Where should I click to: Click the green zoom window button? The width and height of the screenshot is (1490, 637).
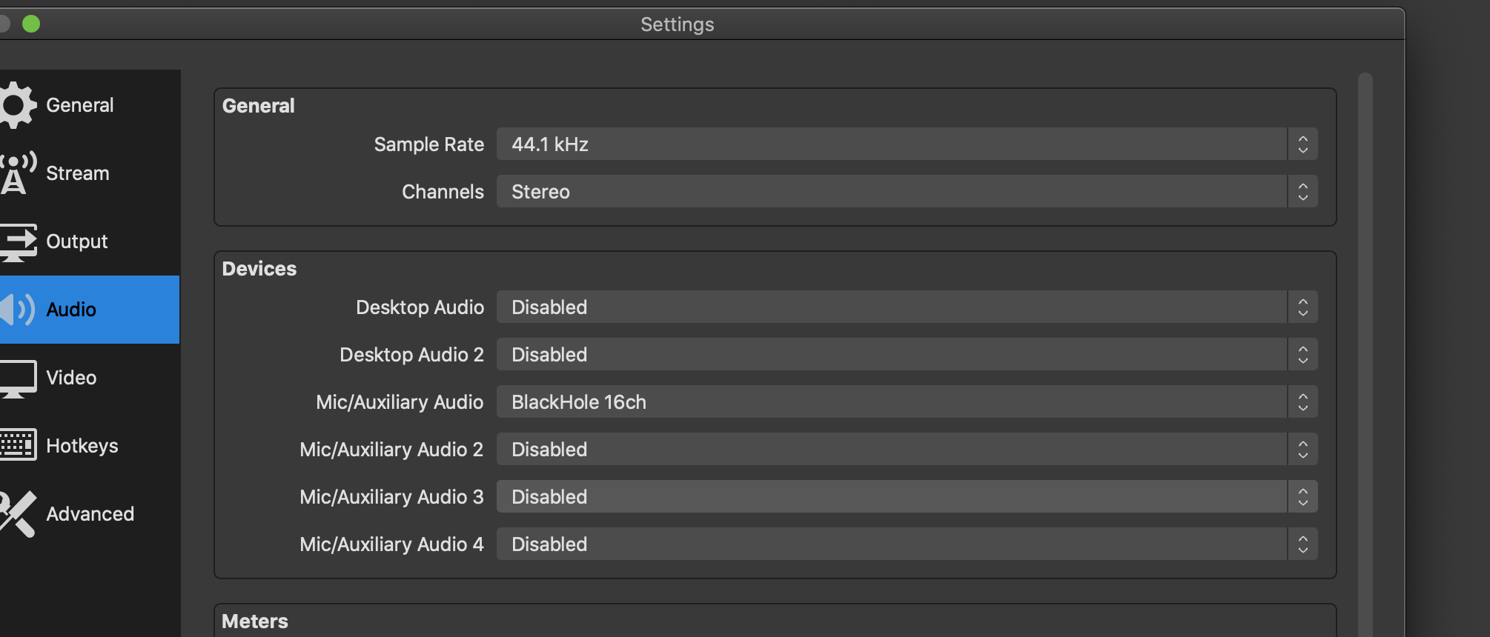pos(31,24)
